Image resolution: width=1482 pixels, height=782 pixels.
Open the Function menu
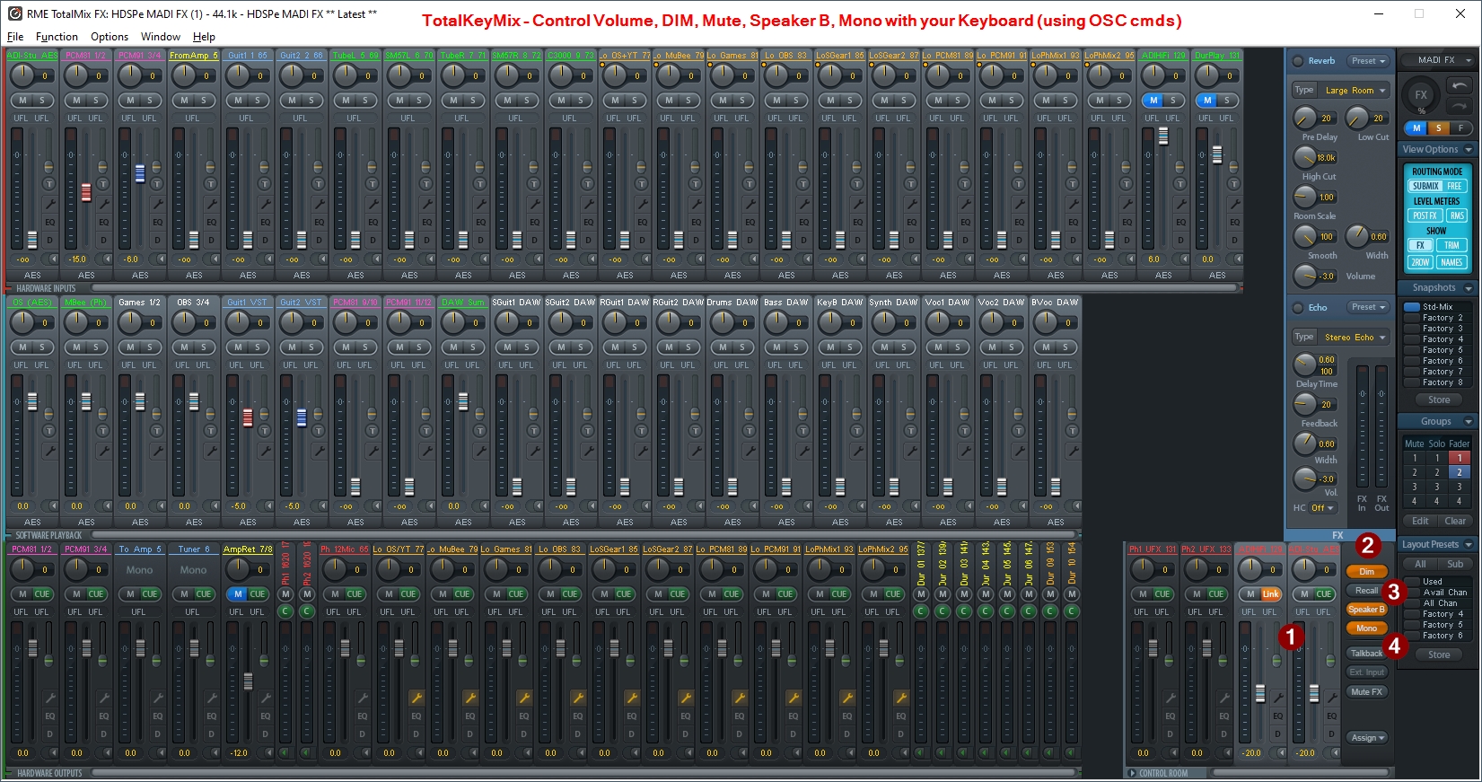click(x=57, y=37)
